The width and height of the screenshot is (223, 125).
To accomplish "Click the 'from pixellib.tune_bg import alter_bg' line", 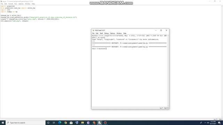I will 18,8.
